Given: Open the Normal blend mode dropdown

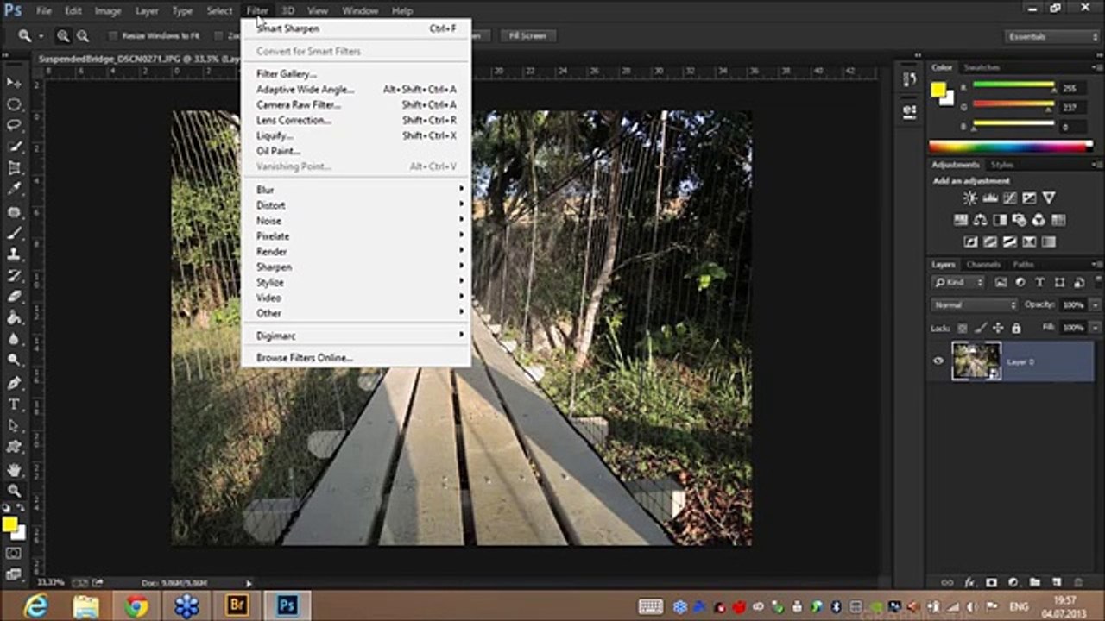Looking at the screenshot, I should click(x=975, y=305).
